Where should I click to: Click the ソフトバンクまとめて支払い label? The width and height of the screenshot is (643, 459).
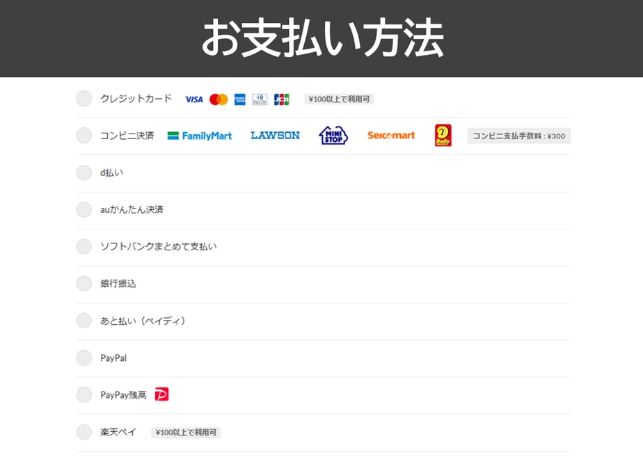coord(158,247)
